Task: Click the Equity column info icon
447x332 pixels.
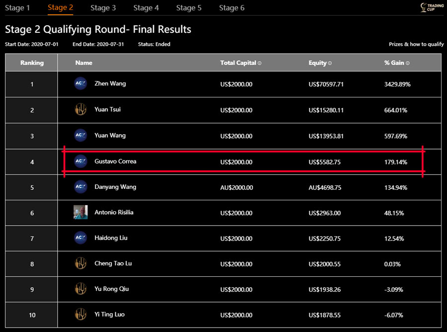Action: [330, 63]
